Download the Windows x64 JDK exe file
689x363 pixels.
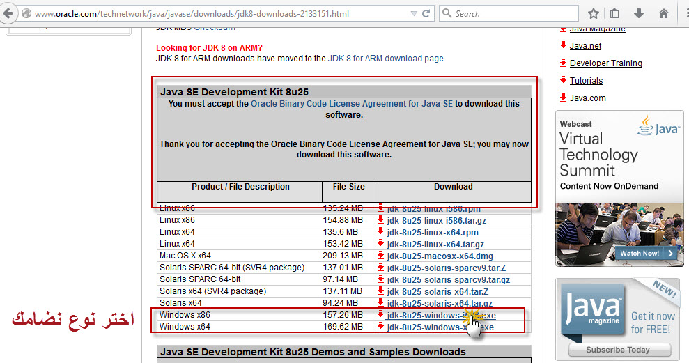[440, 327]
